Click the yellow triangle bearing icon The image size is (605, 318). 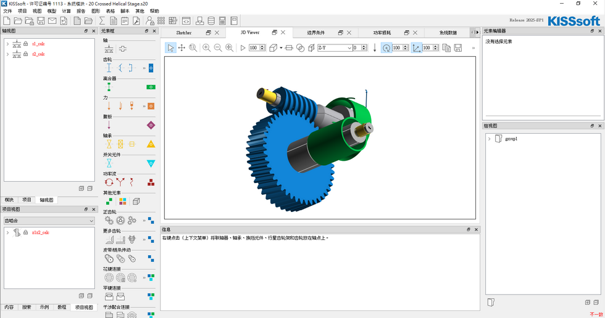pyautogui.click(x=151, y=144)
